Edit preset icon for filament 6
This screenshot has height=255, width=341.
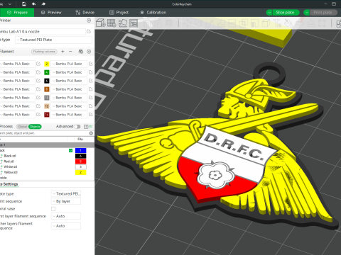90,81
